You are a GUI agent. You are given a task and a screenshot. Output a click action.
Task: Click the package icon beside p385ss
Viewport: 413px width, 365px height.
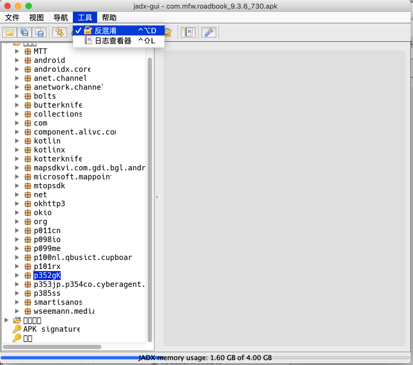click(27, 293)
